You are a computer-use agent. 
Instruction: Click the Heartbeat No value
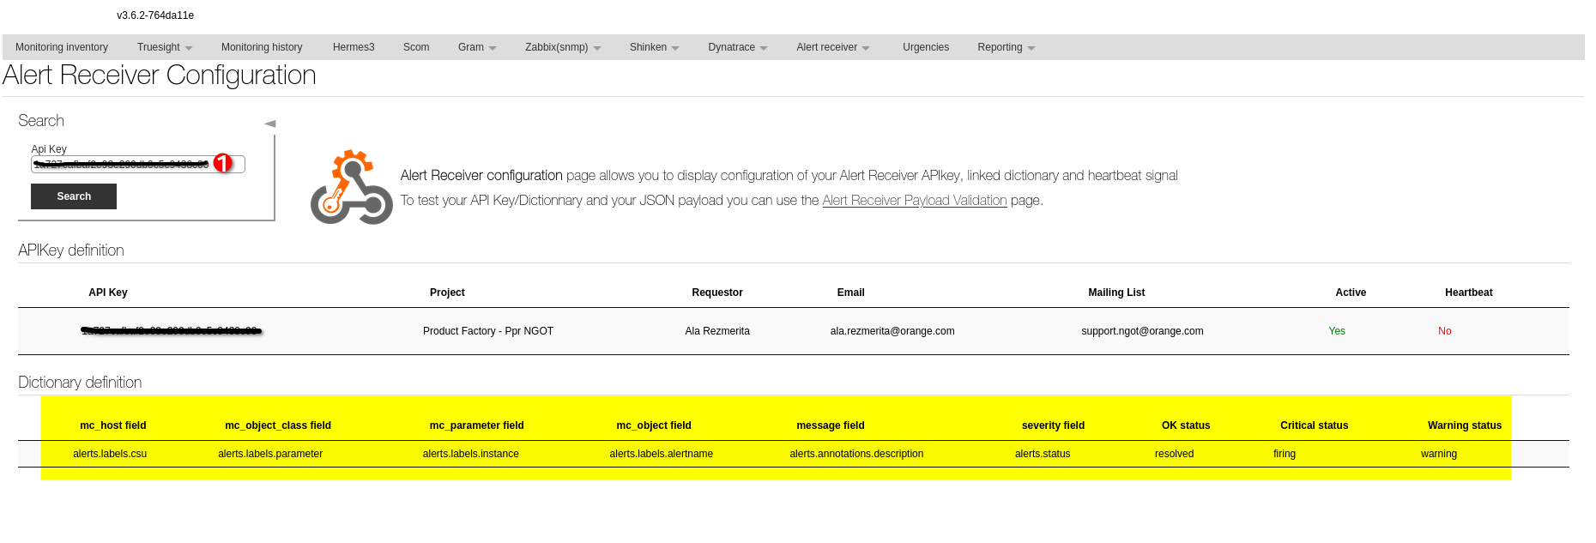tap(1445, 331)
